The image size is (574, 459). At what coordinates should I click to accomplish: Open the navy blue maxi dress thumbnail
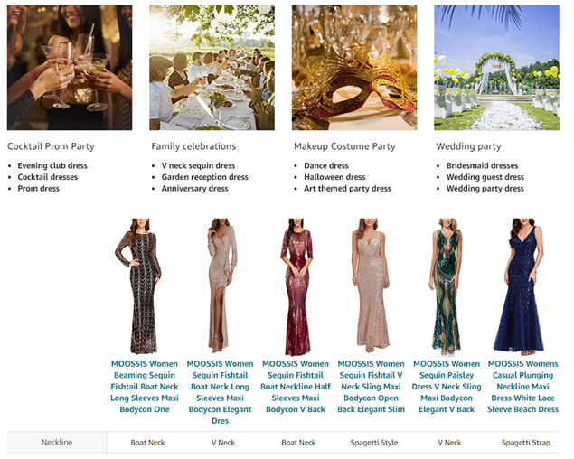522,285
